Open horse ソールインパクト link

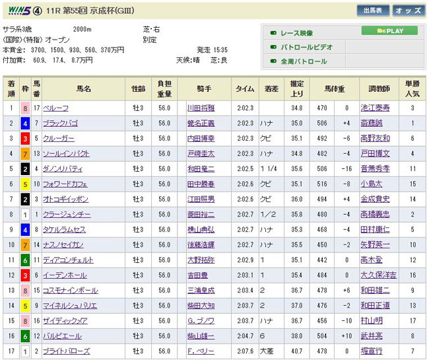(65, 153)
